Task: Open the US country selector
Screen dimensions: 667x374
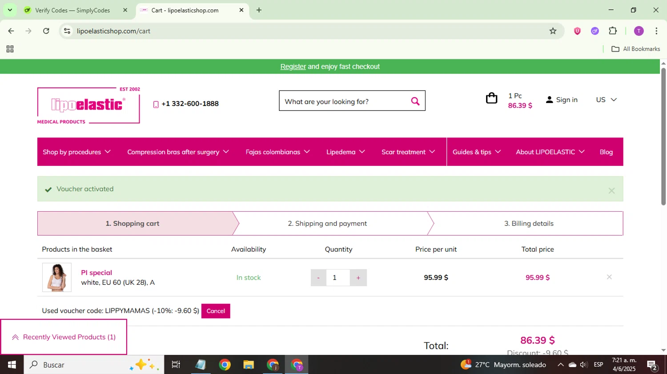Action: 606,100
